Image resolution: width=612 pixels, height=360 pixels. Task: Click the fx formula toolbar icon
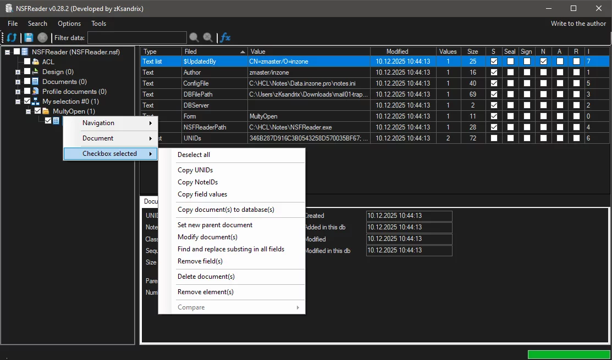pyautogui.click(x=225, y=38)
